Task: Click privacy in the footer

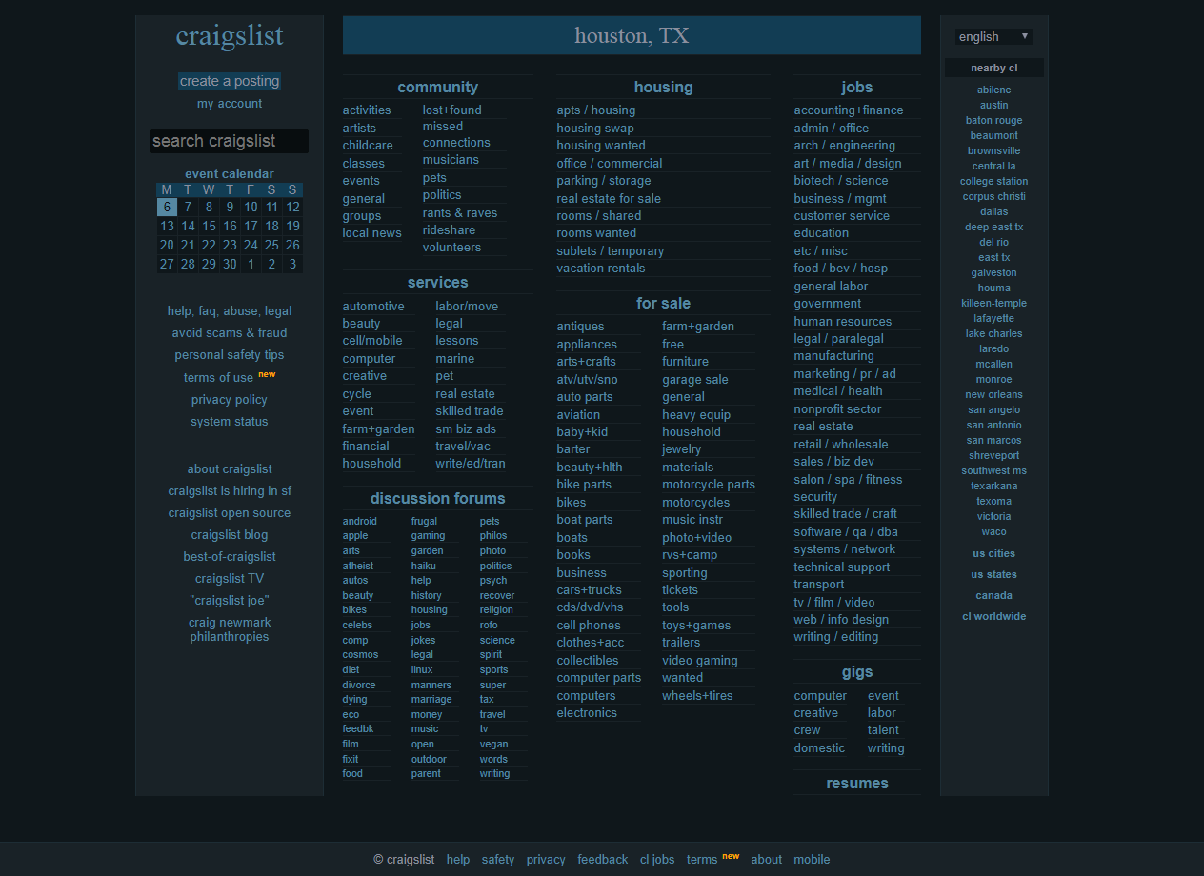Action: (546, 859)
